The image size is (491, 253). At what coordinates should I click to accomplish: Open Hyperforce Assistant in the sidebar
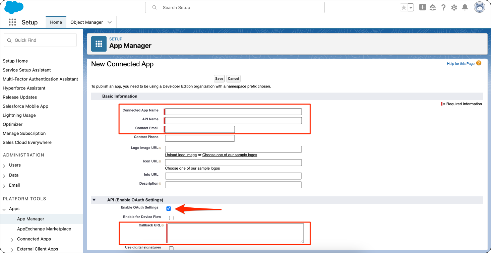24,88
